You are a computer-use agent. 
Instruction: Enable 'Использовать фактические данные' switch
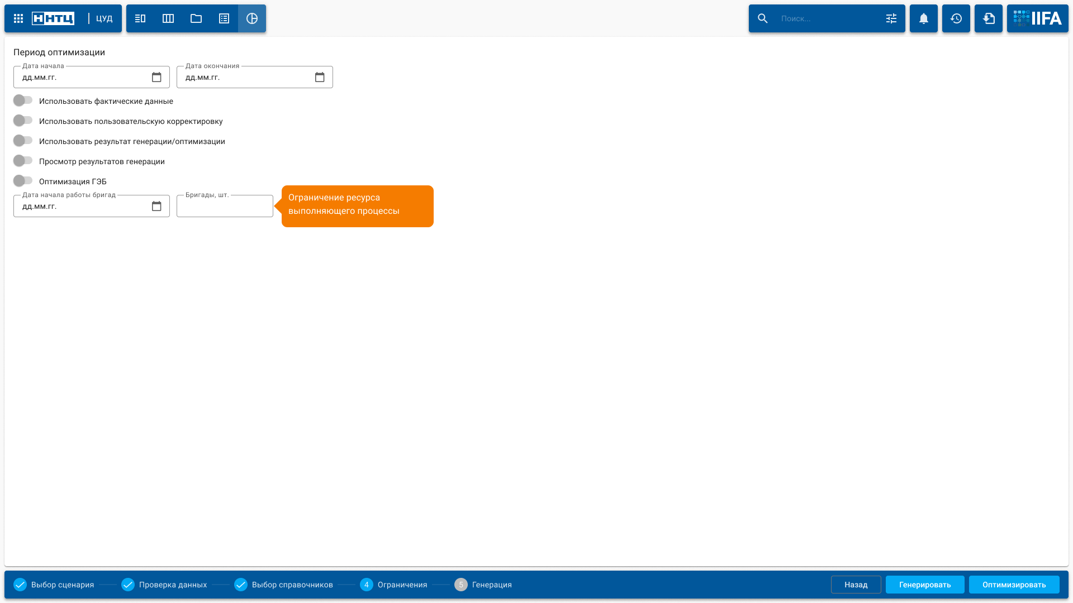tap(23, 100)
